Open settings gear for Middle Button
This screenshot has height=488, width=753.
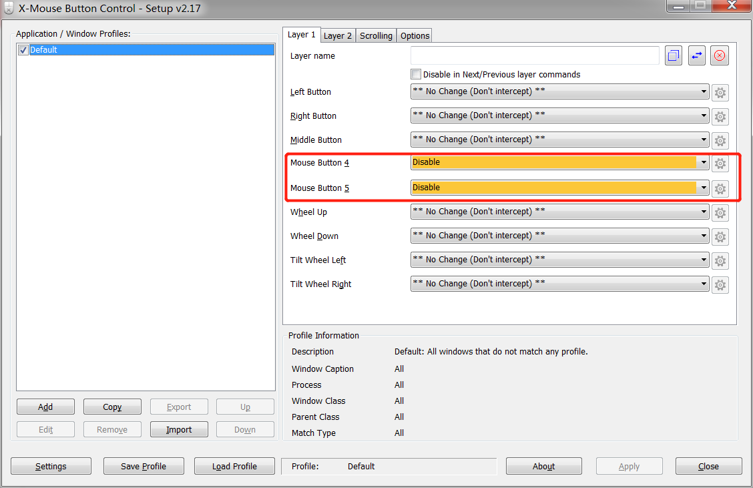(720, 140)
